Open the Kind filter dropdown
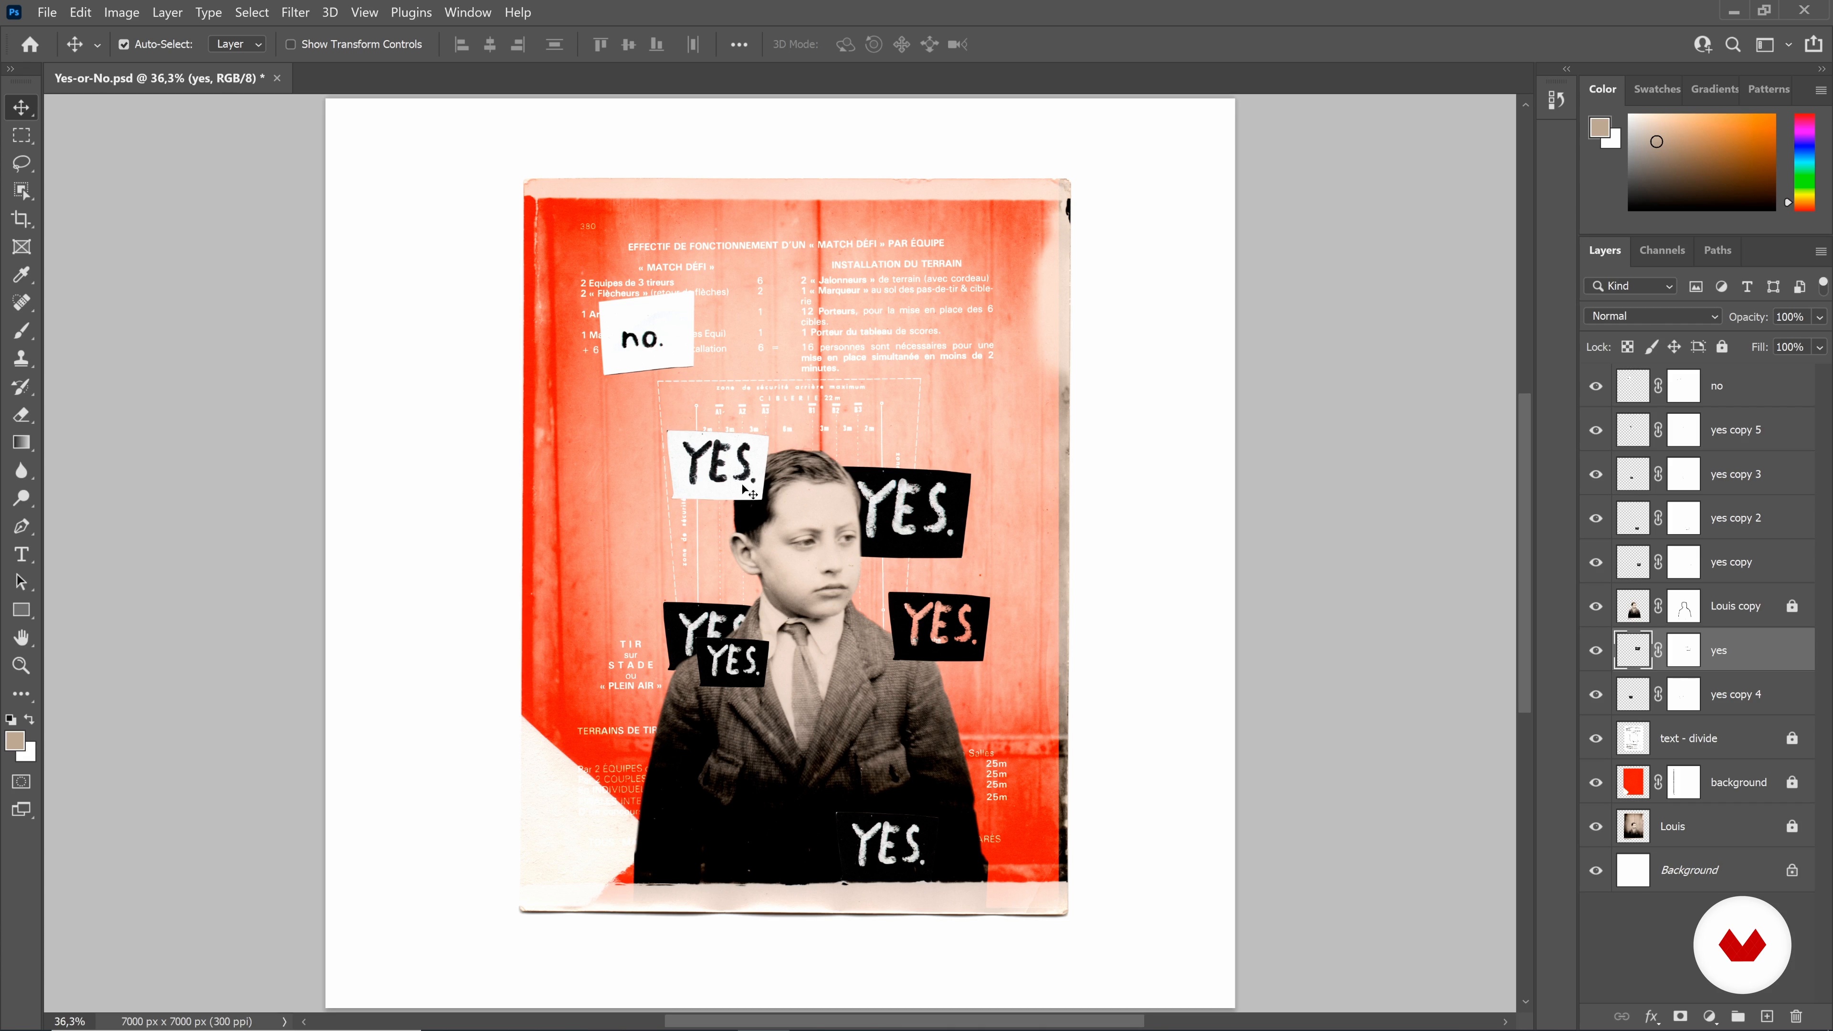Screen dimensions: 1833x1031 pos(1631,286)
